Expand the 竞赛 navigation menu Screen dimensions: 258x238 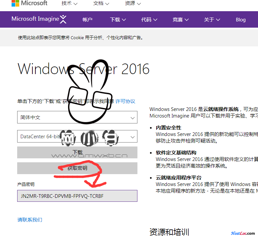tap(180, 20)
